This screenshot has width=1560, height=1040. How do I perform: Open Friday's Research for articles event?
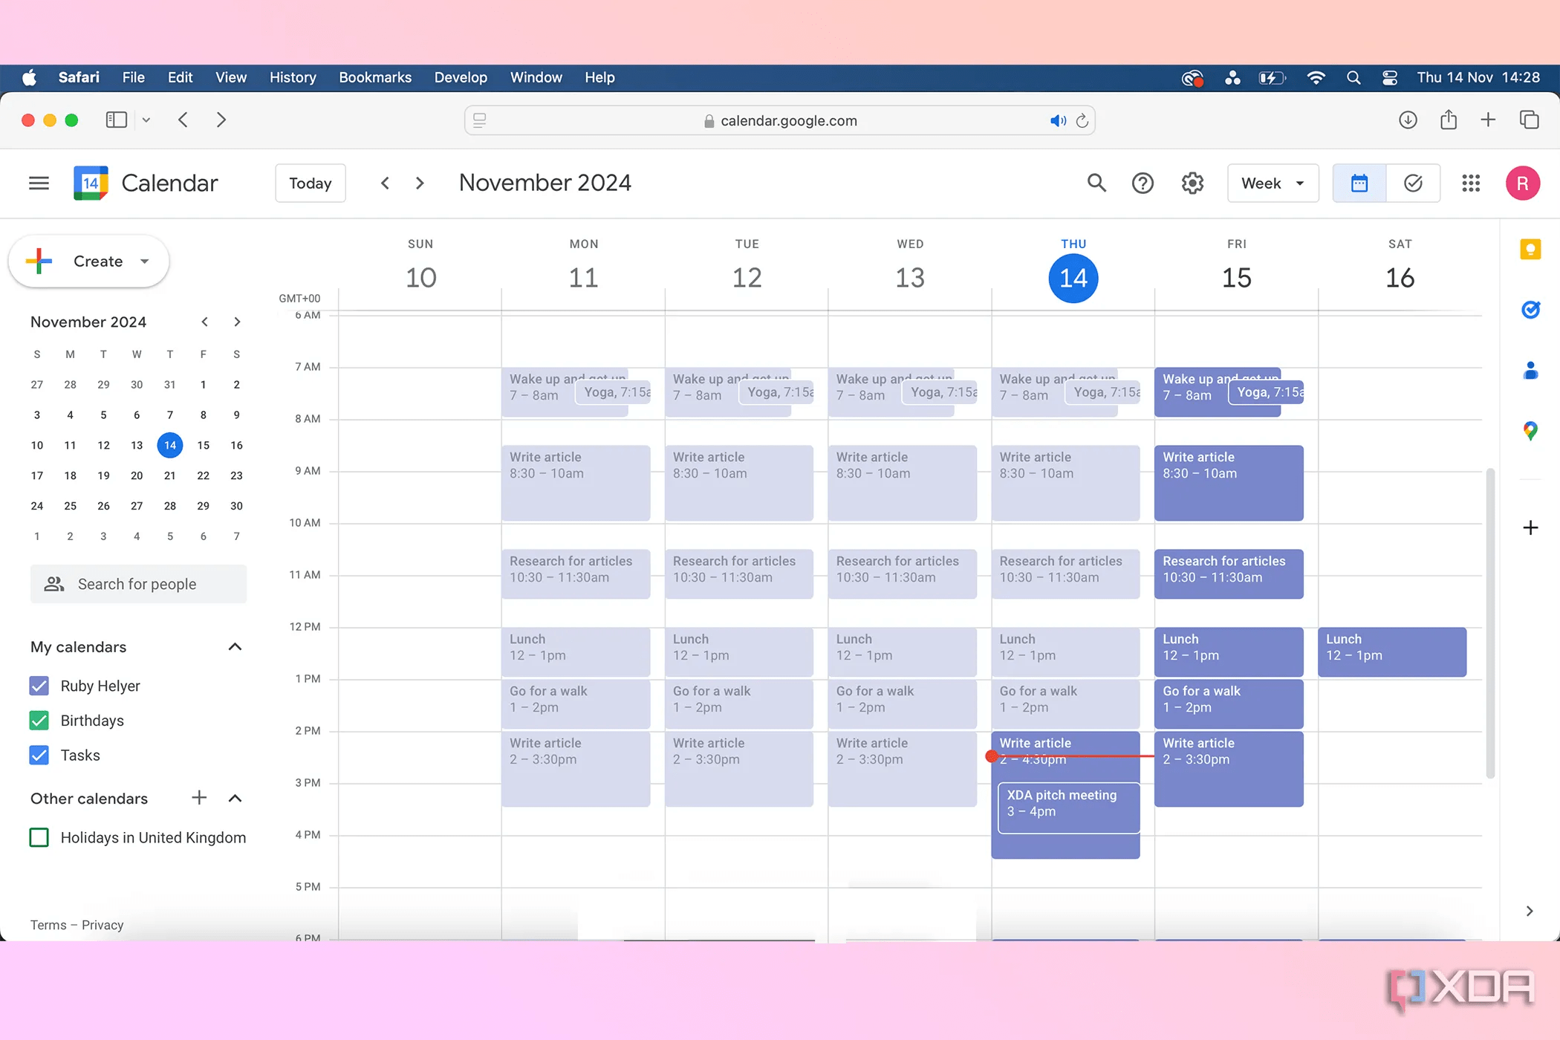[x=1229, y=573]
